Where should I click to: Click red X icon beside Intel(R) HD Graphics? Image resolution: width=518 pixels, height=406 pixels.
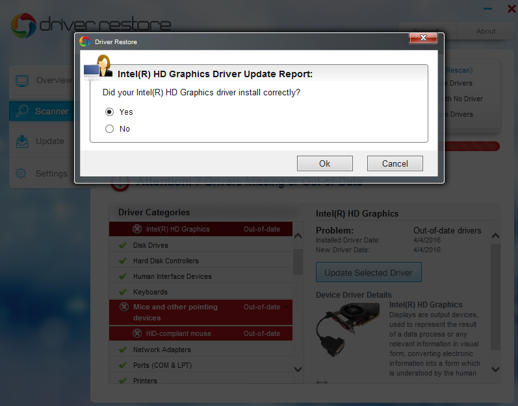pos(137,229)
